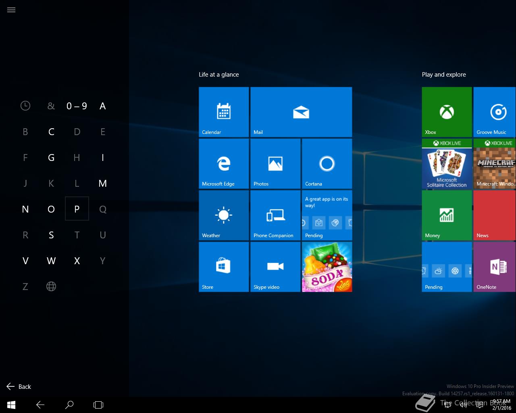Image resolution: width=516 pixels, height=413 pixels.
Task: Click the taskbar back arrow
Action: tap(40, 405)
